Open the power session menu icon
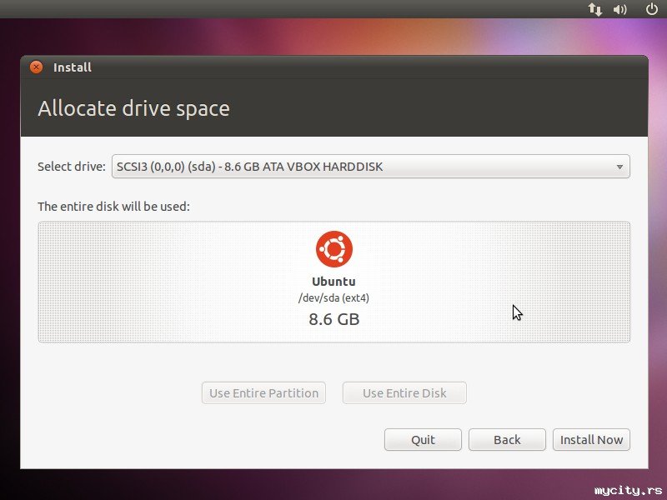The image size is (667, 500). (652, 9)
